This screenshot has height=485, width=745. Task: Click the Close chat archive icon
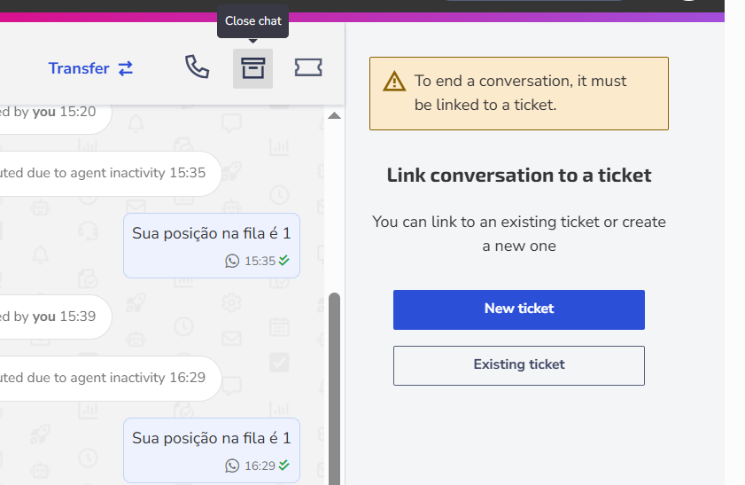click(x=252, y=68)
